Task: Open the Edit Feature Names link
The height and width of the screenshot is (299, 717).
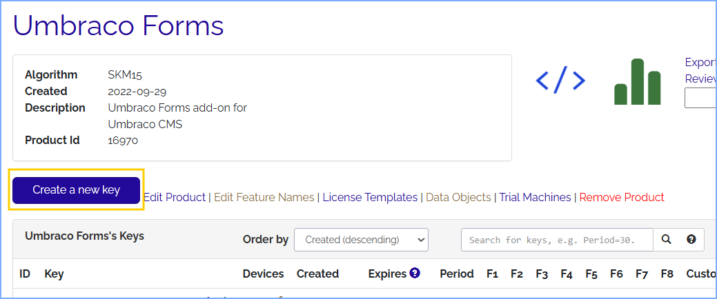Action: 264,197
